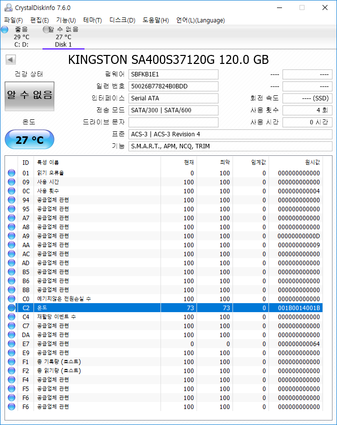Click the status orb in row F4
337x425 pixels.
click(x=11, y=380)
